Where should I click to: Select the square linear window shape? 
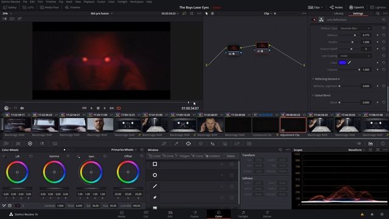pyautogui.click(x=155, y=164)
